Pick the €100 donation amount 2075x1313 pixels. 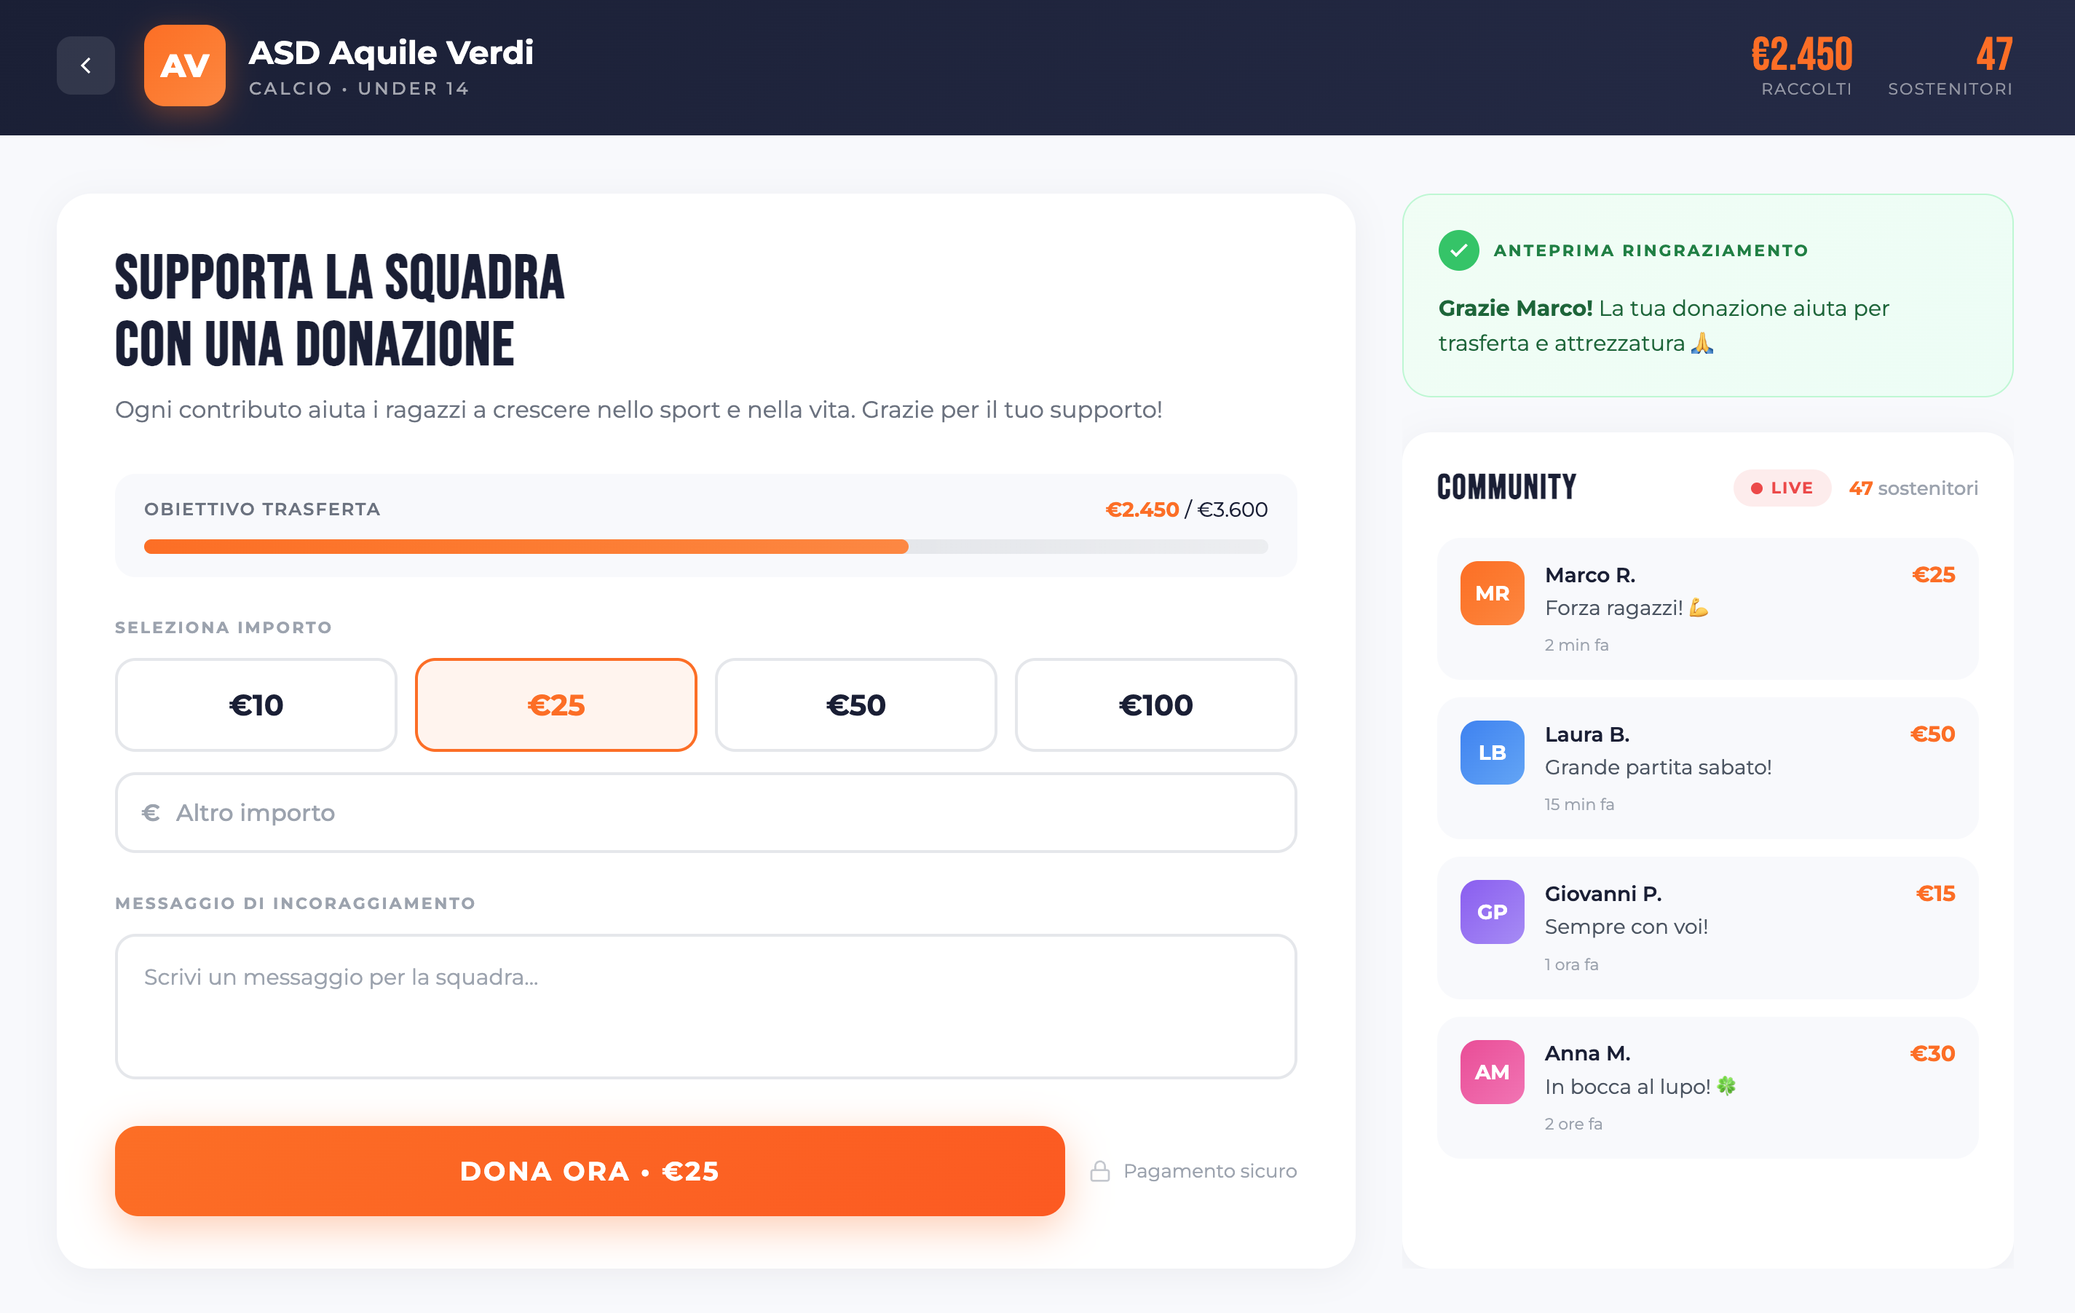point(1155,705)
